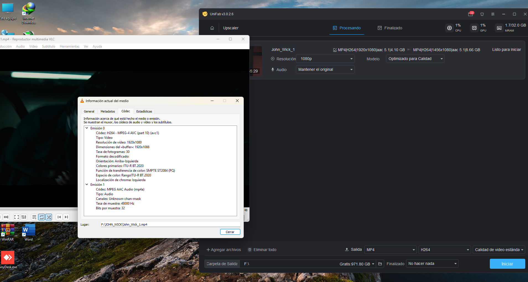Click trash icon for Eliminar todo

250,250
